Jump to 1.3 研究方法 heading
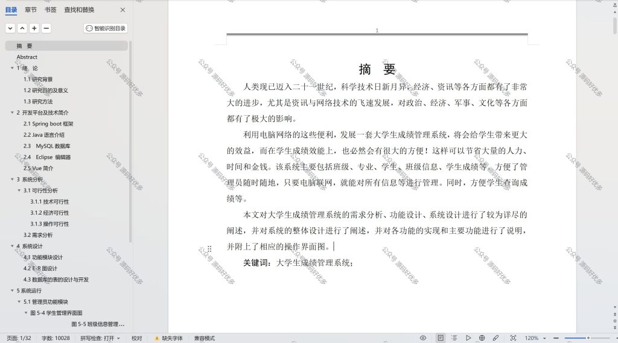Image resolution: width=618 pixels, height=343 pixels. (38, 102)
